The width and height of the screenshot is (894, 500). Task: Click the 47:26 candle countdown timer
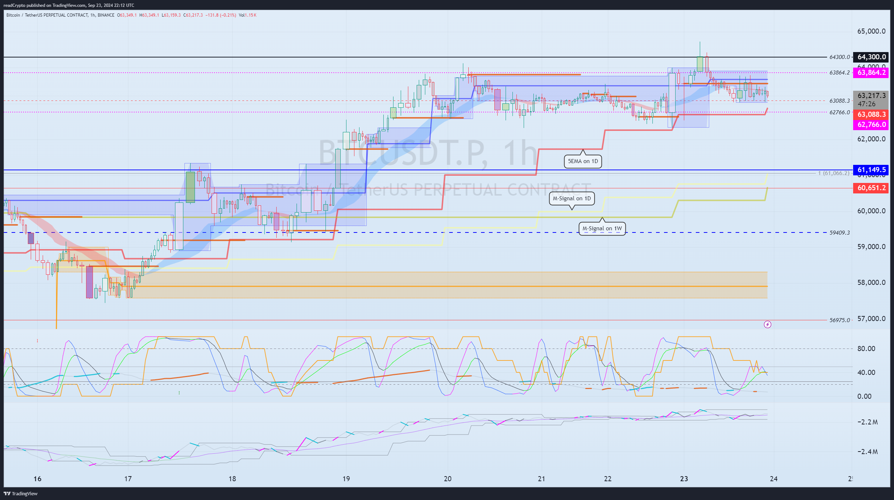pos(867,104)
